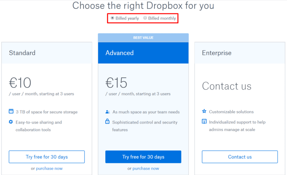Click As much space as your team needs
287x175 pixels.
coord(146,112)
